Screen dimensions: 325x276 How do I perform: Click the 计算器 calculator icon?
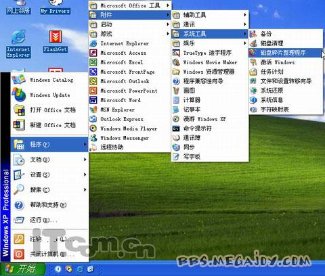(176, 100)
